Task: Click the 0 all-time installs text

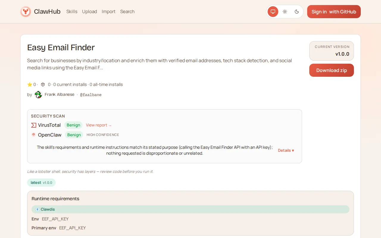Action: [x=106, y=84]
